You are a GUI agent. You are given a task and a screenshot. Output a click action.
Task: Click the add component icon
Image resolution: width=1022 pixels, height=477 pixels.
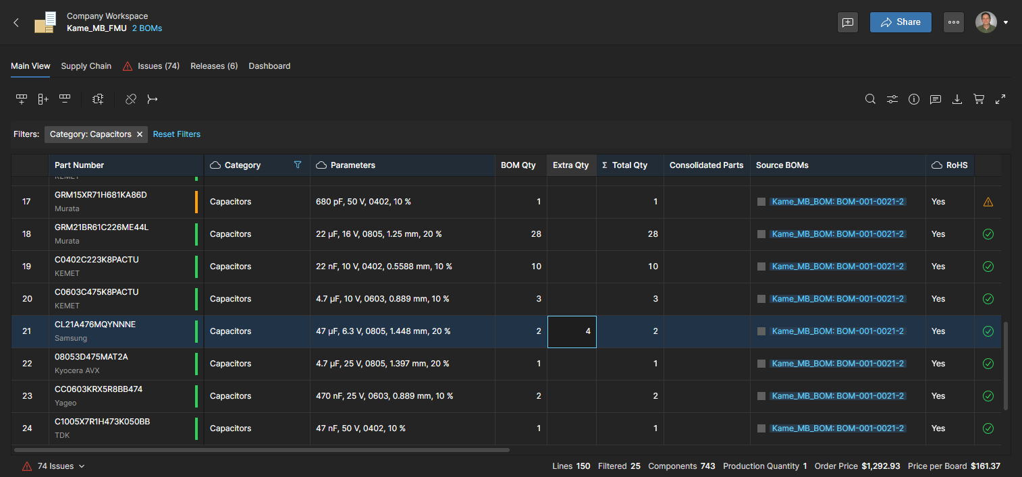[98, 99]
